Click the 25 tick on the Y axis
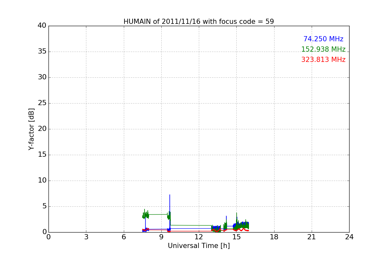The width and height of the screenshot is (388, 258). coord(42,103)
